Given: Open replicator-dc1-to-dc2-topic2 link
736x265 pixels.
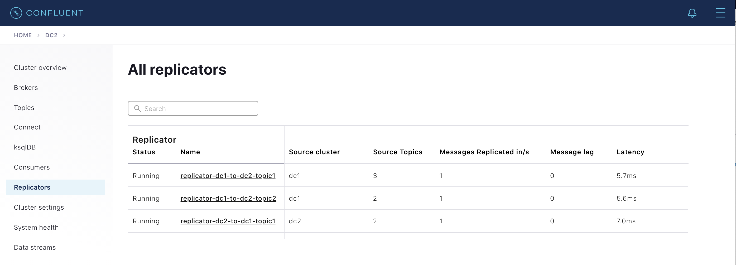Looking at the screenshot, I should [x=228, y=198].
